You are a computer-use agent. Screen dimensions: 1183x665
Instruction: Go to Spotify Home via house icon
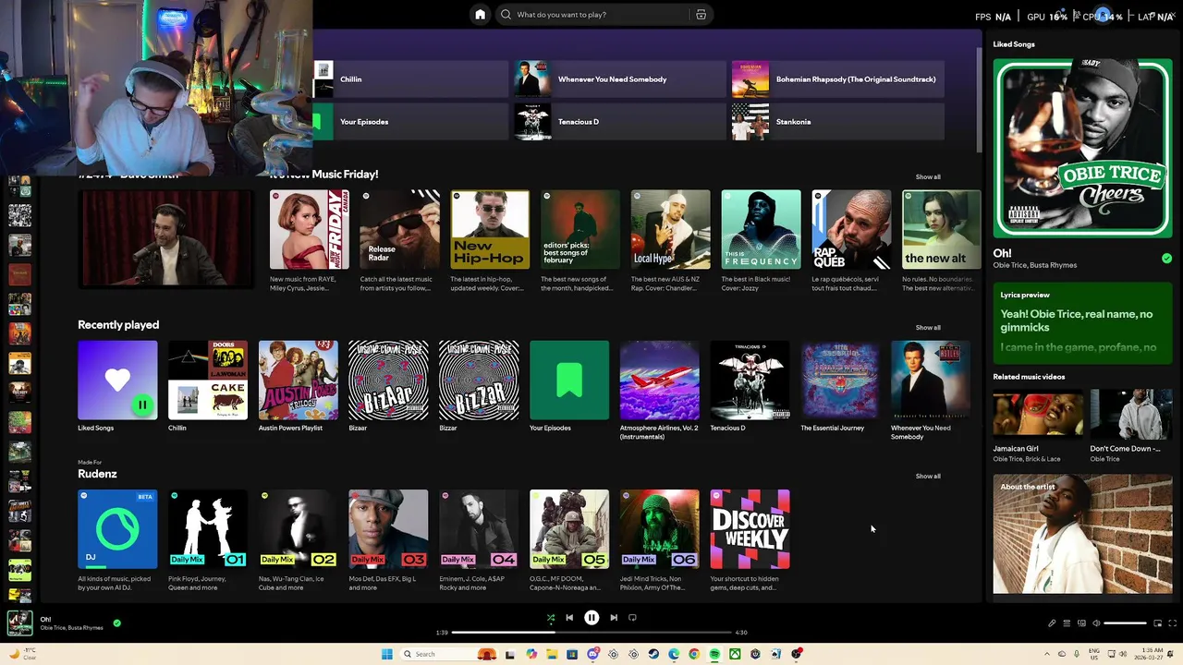coord(480,15)
